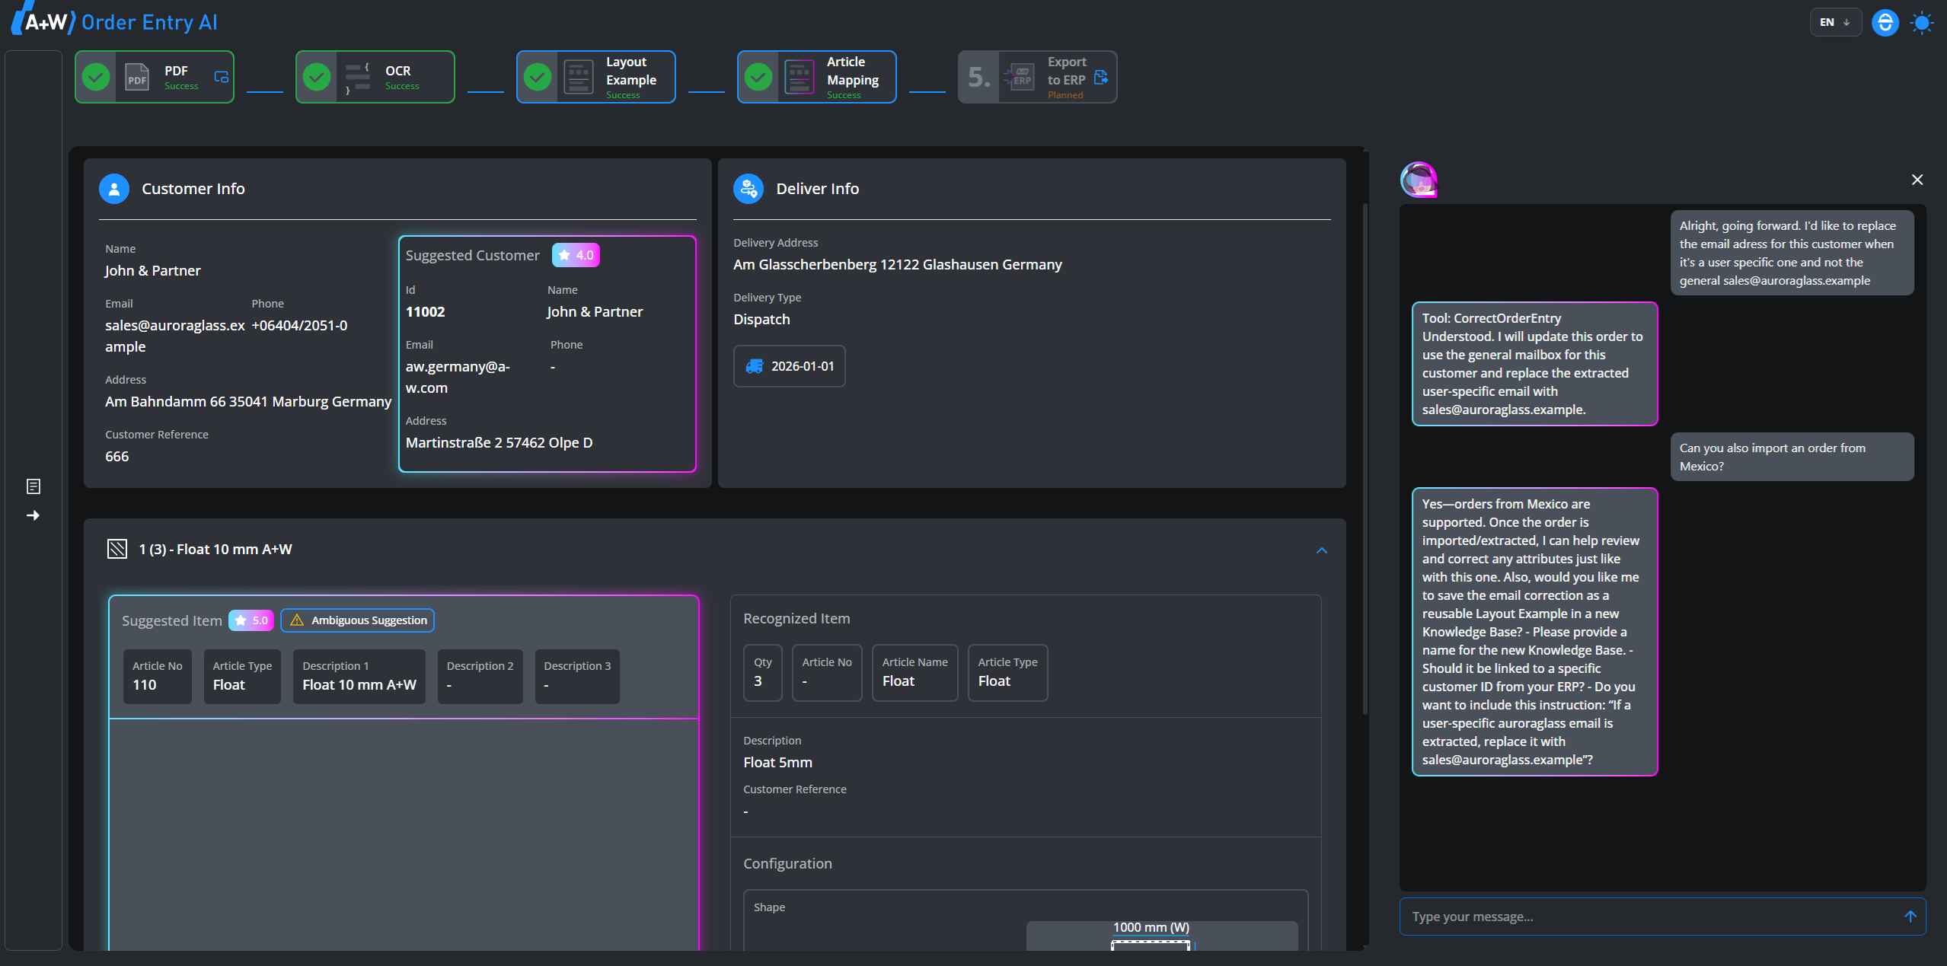Image resolution: width=1947 pixels, height=966 pixels.
Task: Click the blue user account icon
Action: pyautogui.click(x=1885, y=22)
